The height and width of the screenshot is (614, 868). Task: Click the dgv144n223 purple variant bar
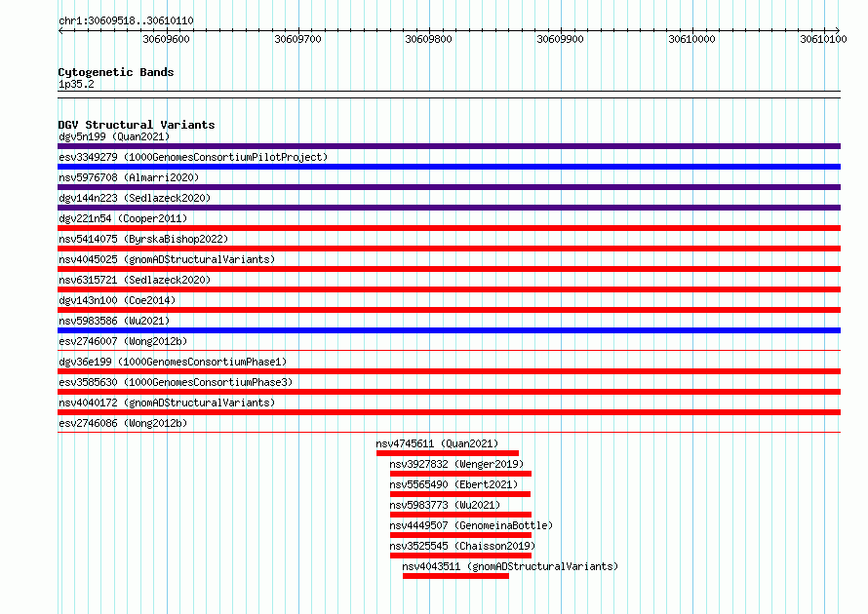click(449, 208)
